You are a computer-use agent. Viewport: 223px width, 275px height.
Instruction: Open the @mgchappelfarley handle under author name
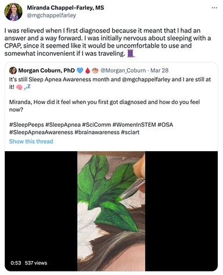52,15
